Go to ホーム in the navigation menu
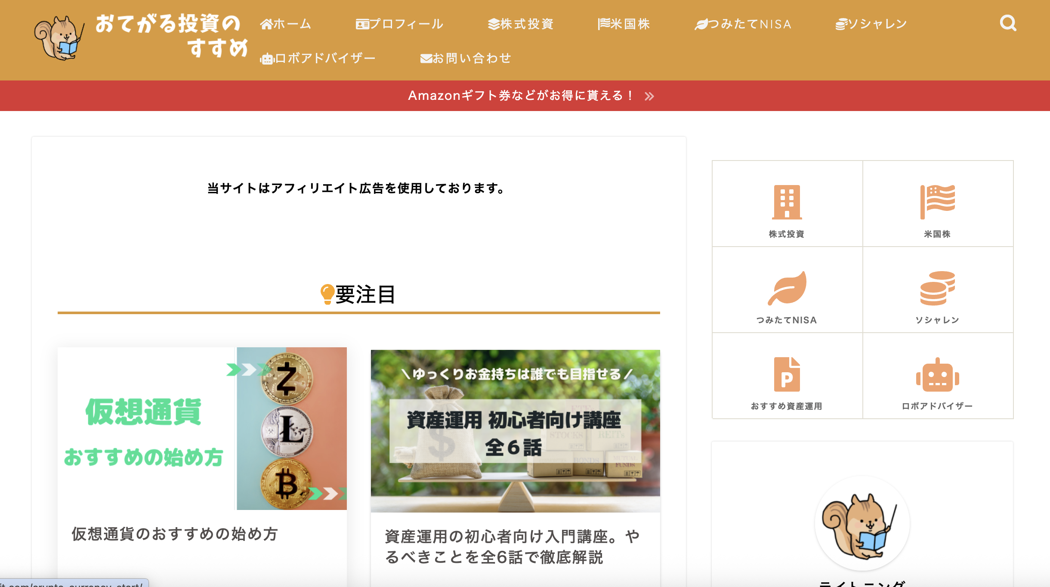The image size is (1050, 587). pyautogui.click(x=286, y=24)
